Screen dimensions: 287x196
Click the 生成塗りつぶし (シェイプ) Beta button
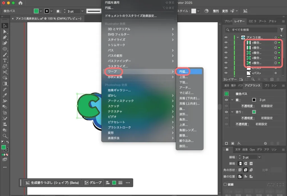pyautogui.click(x=52, y=183)
